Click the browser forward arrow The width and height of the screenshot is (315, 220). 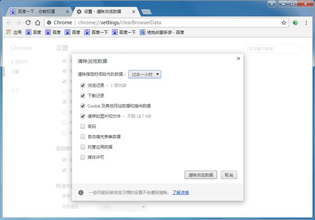coord(19,23)
